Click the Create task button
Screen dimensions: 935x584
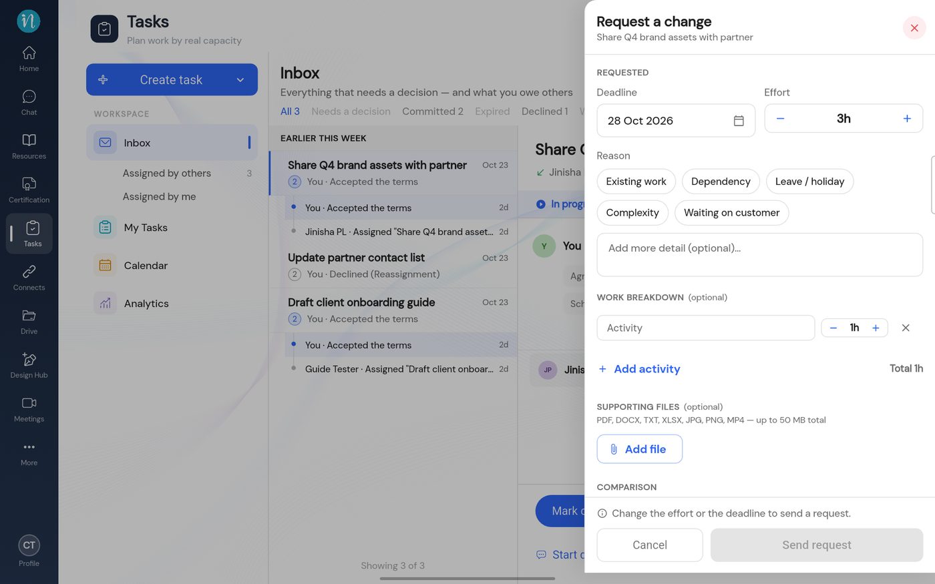point(172,80)
